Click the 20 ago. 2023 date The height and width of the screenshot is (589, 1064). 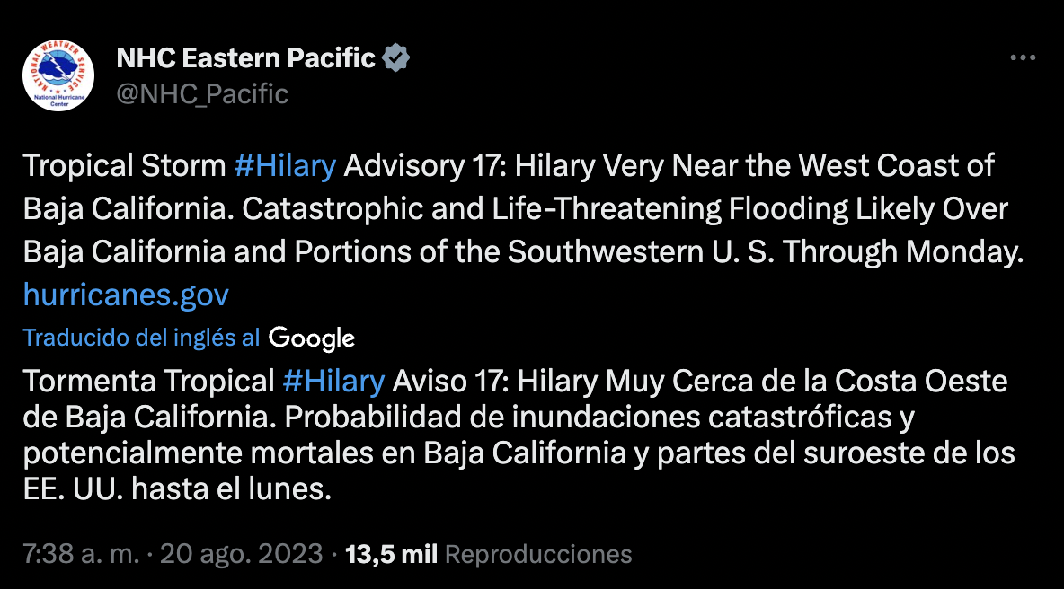pos(241,554)
